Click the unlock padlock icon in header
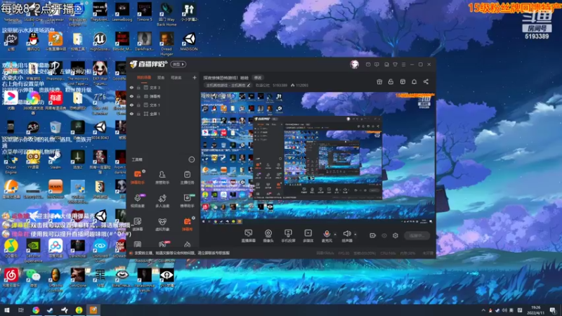This screenshot has width=562, height=316. click(391, 81)
